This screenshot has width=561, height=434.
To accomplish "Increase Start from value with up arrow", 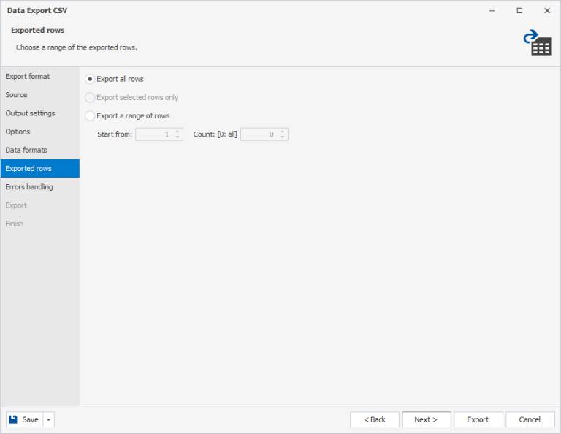I will tap(178, 132).
